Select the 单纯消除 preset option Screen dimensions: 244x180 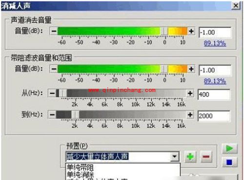tap(81, 175)
